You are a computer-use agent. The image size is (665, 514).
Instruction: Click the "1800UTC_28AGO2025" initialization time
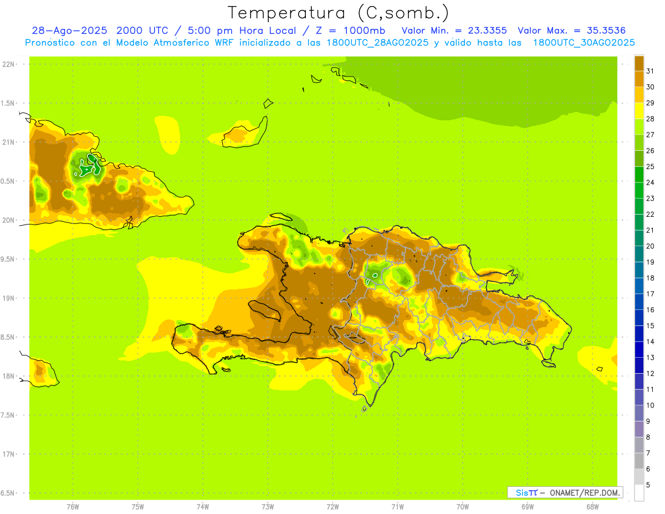pos(379,43)
